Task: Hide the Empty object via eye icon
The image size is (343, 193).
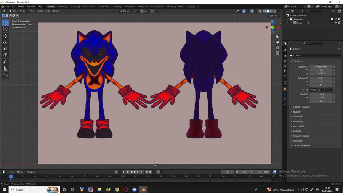Action: coord(335,23)
